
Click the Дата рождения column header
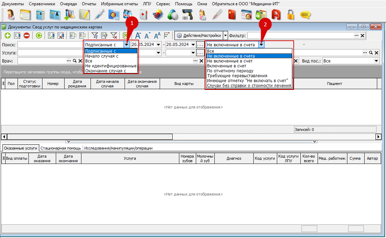point(77,84)
